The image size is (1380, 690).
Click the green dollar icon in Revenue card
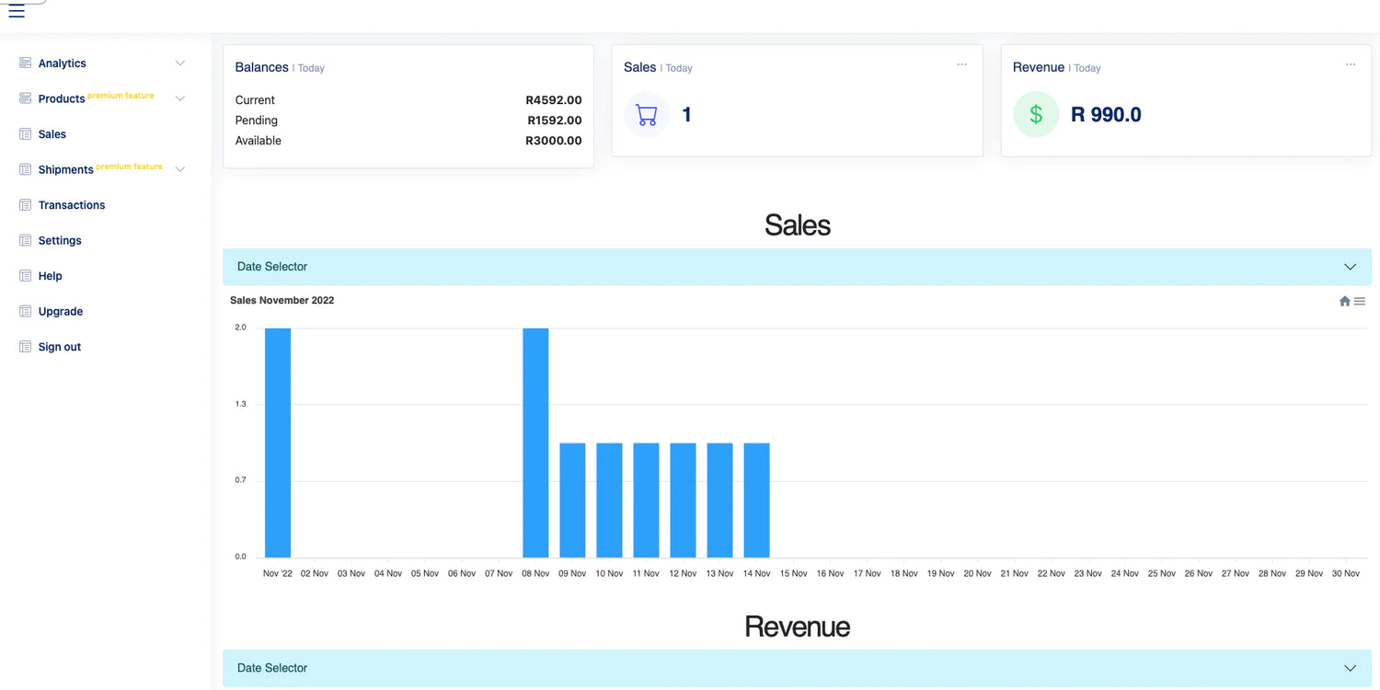[x=1036, y=115]
